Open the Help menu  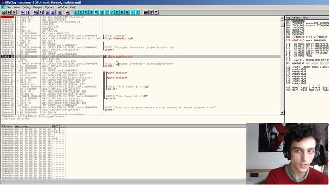click(x=73, y=7)
